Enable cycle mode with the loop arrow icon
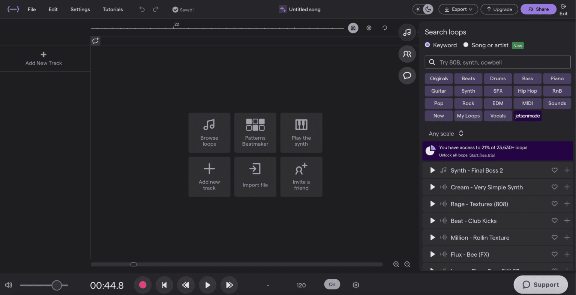The width and height of the screenshot is (576, 295). coord(384,28)
